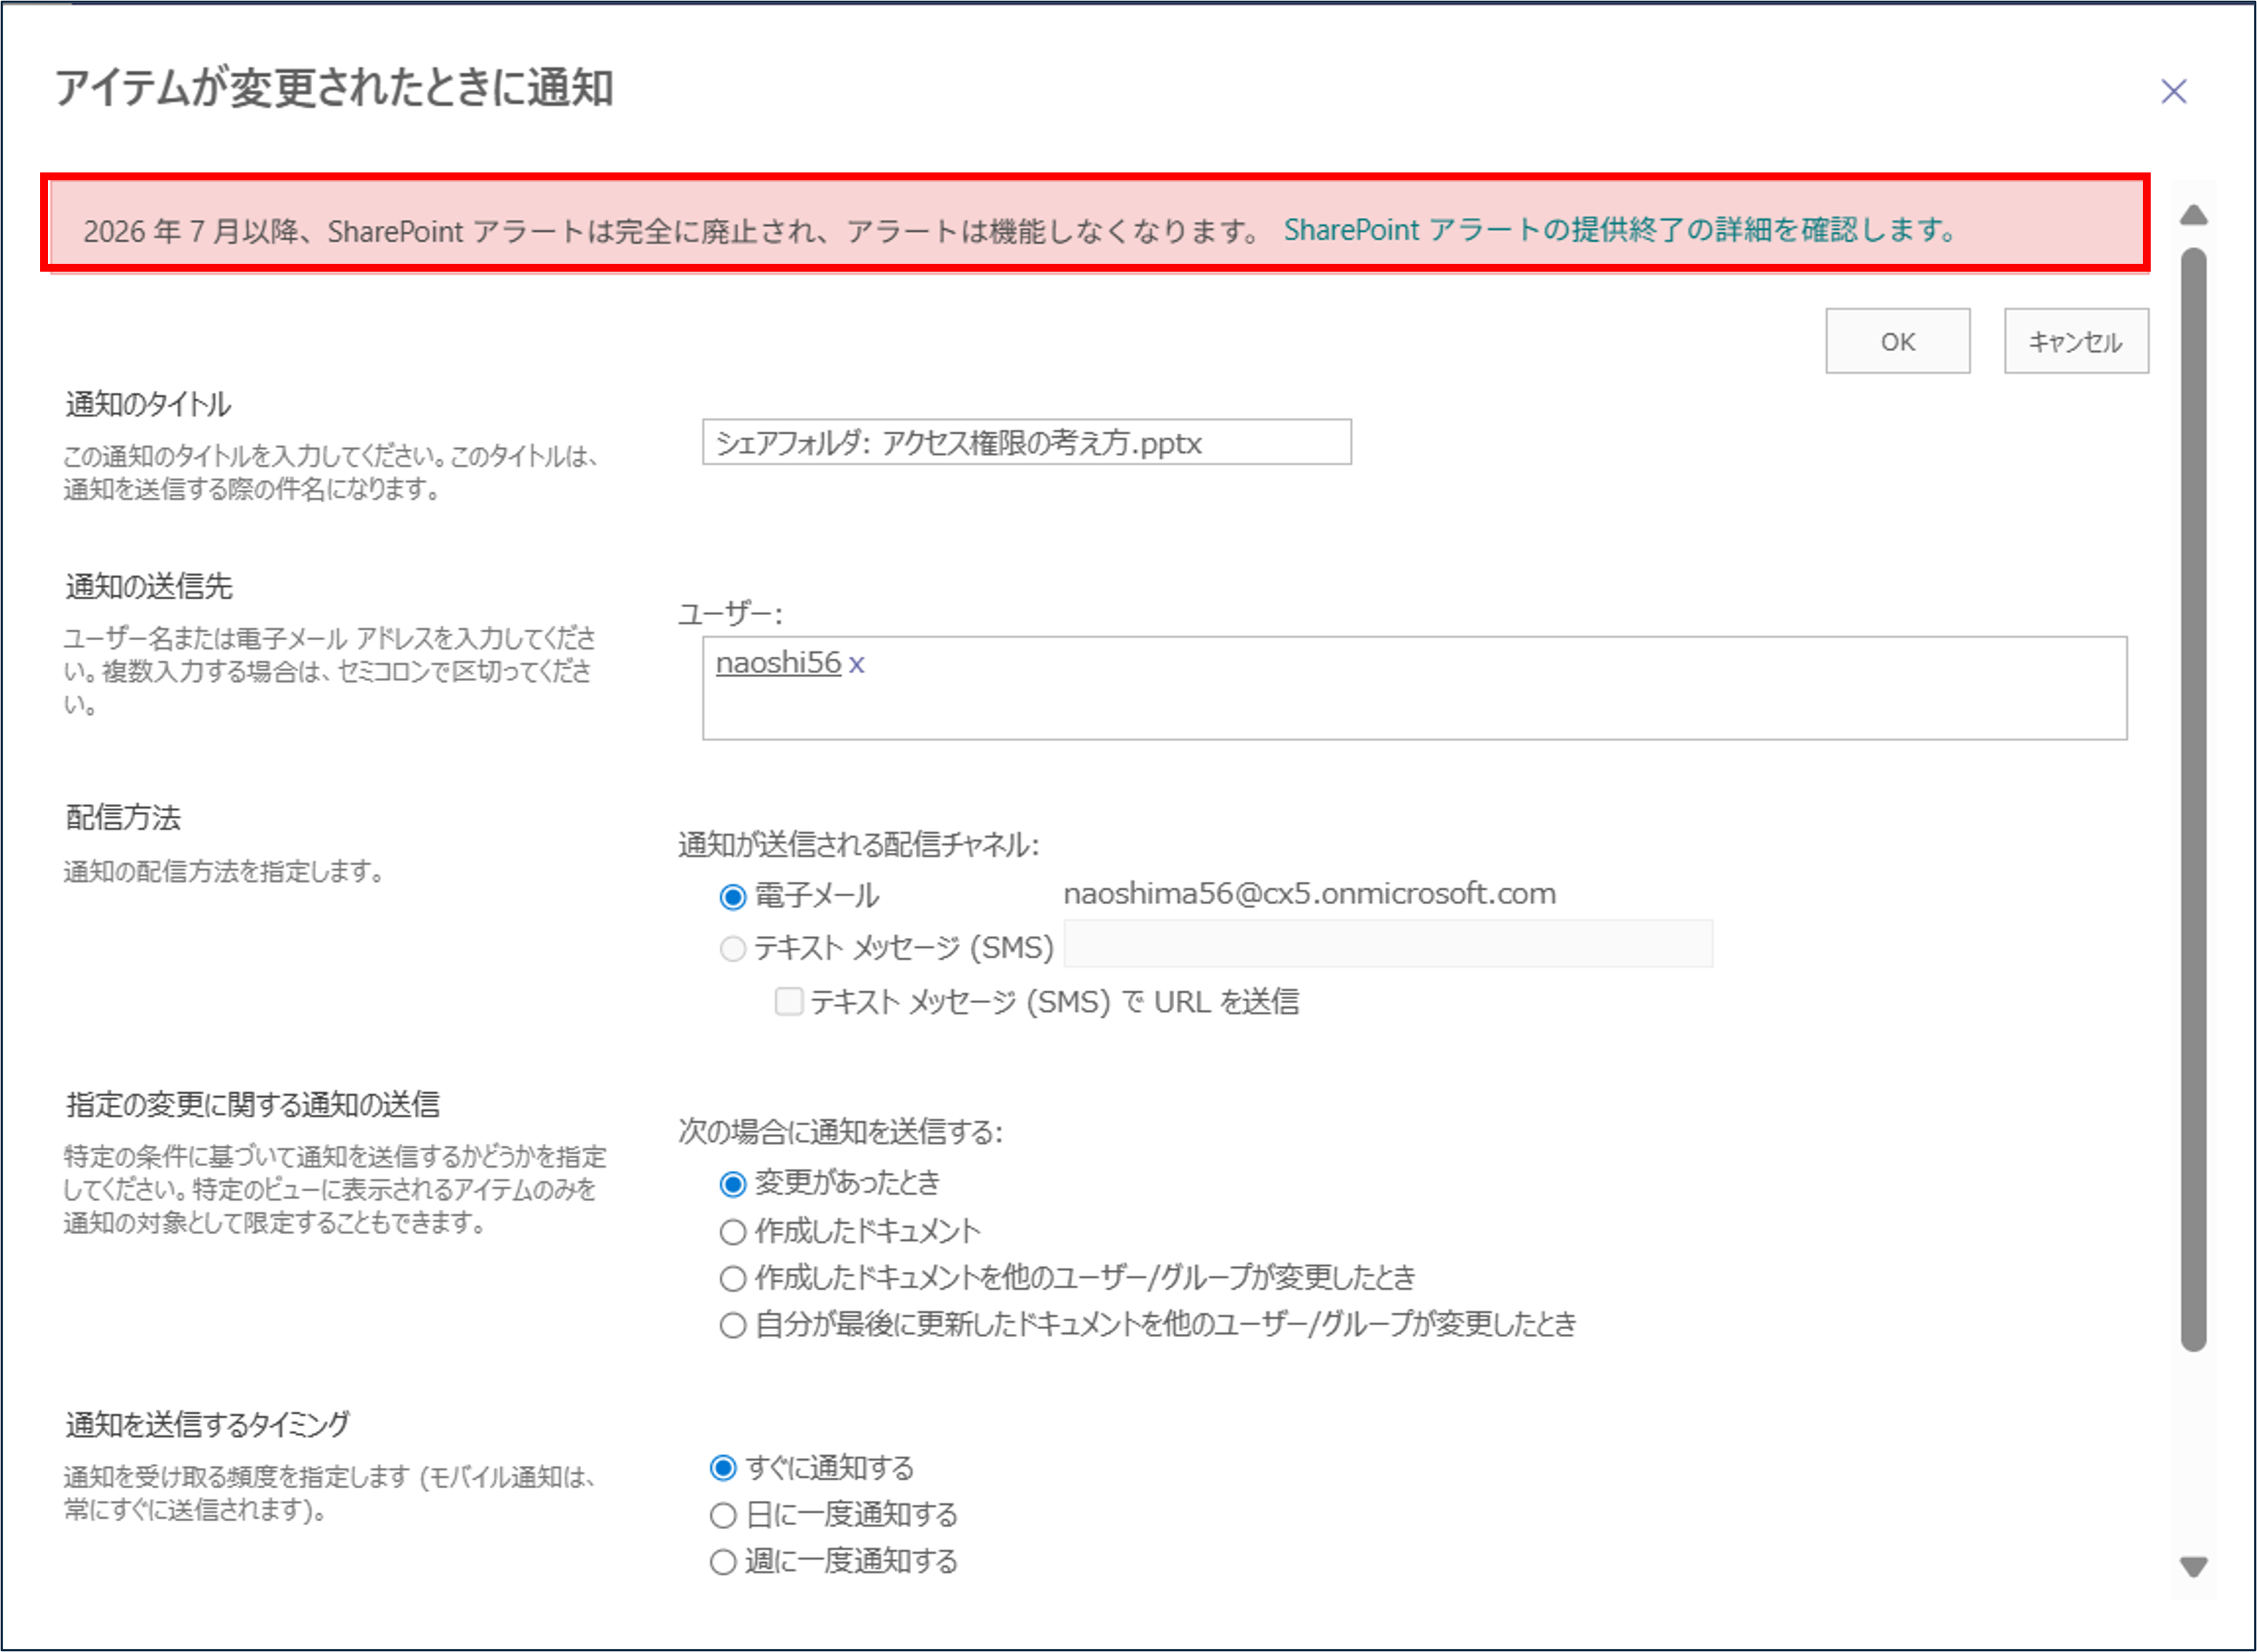This screenshot has width=2257, height=1652.
Task: Select 自分が最後に更新したドキュメント radio option
Action: click(733, 1325)
